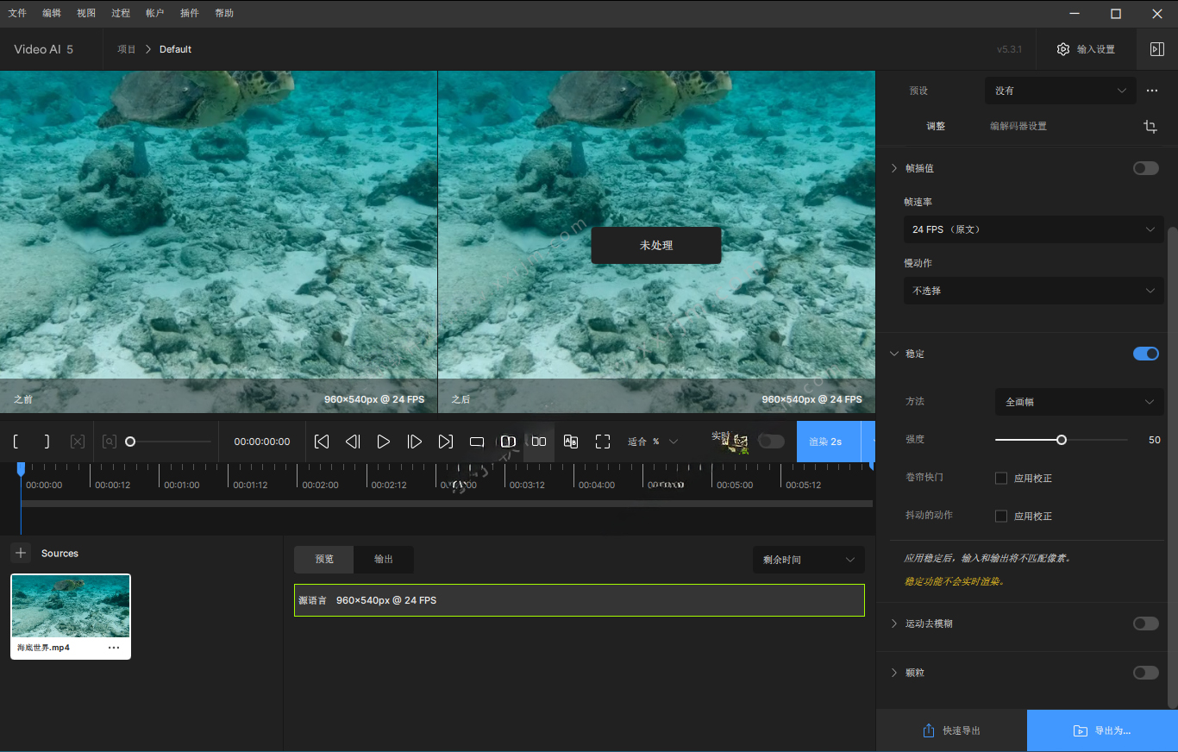Viewport: 1178px width, 752px height.
Task: Open 视图 menu
Action: pos(86,13)
